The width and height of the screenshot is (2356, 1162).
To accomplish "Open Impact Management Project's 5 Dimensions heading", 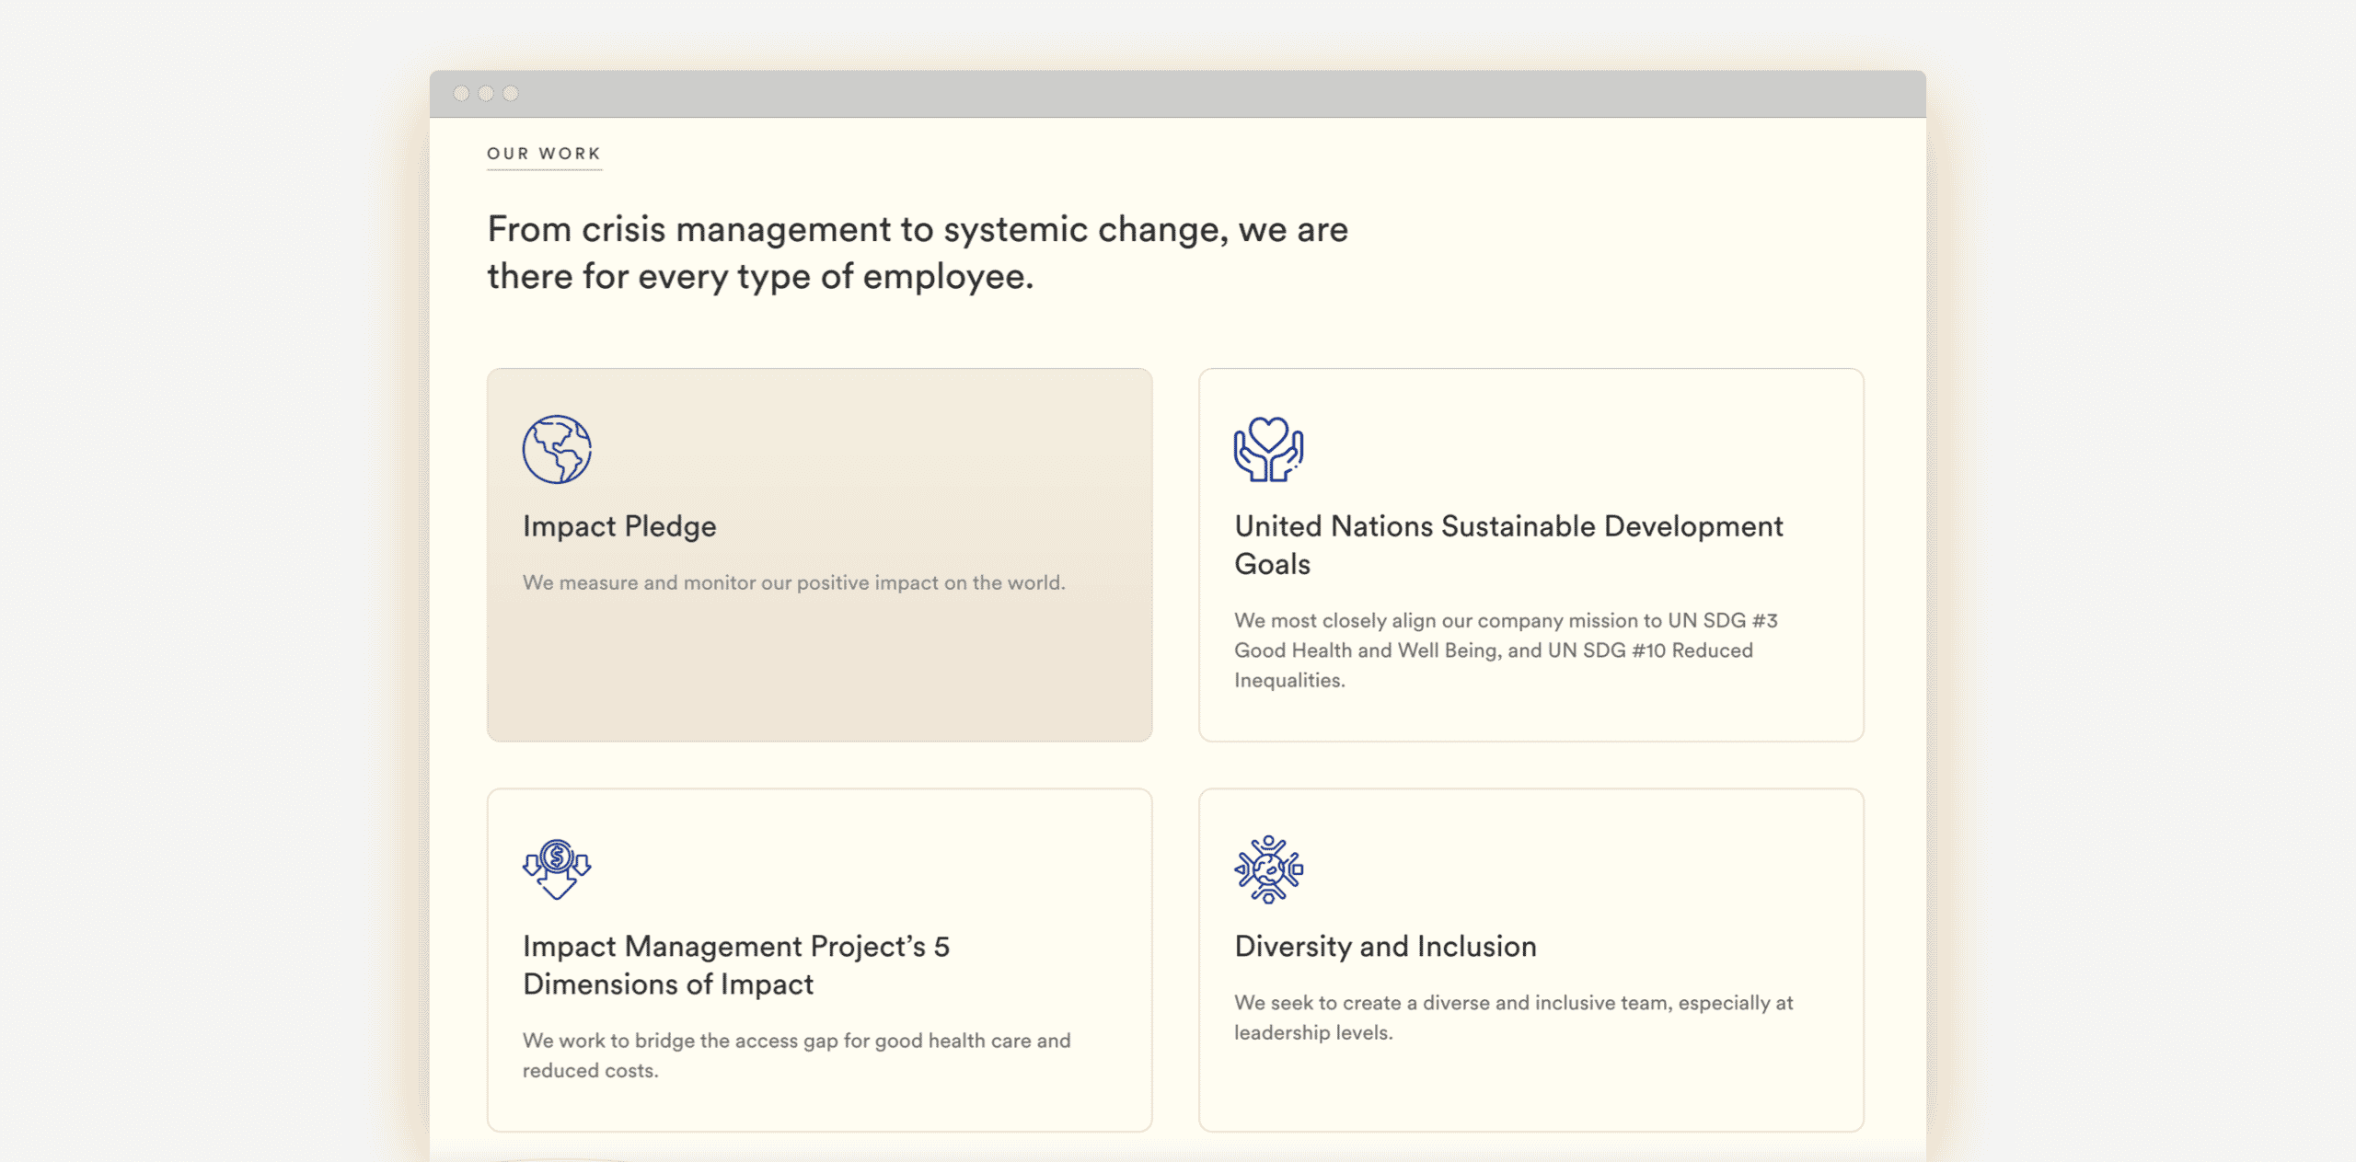I will point(736,965).
